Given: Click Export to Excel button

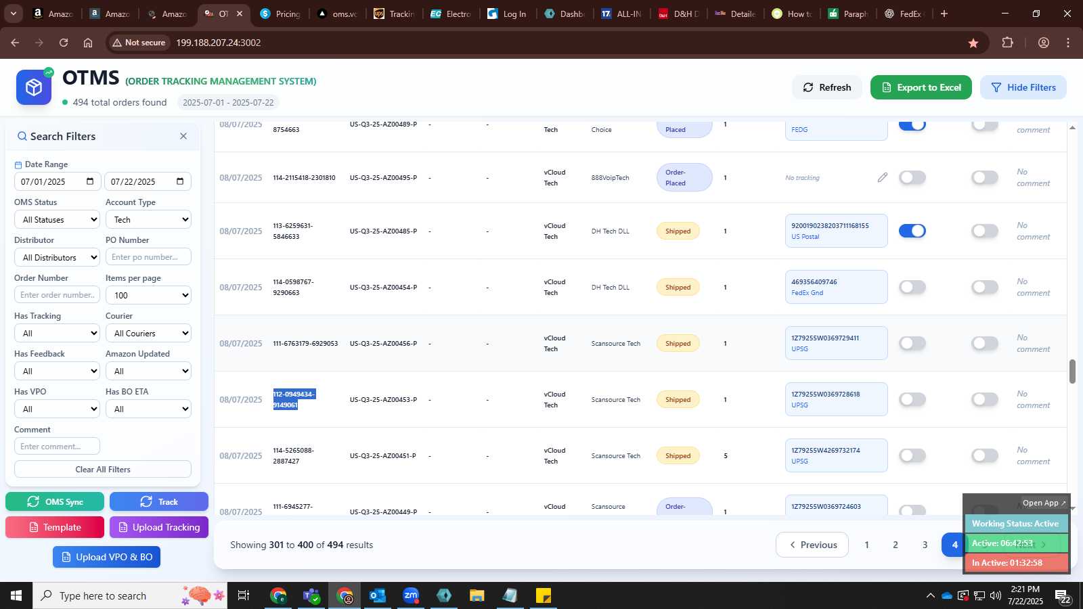Looking at the screenshot, I should coord(921,87).
